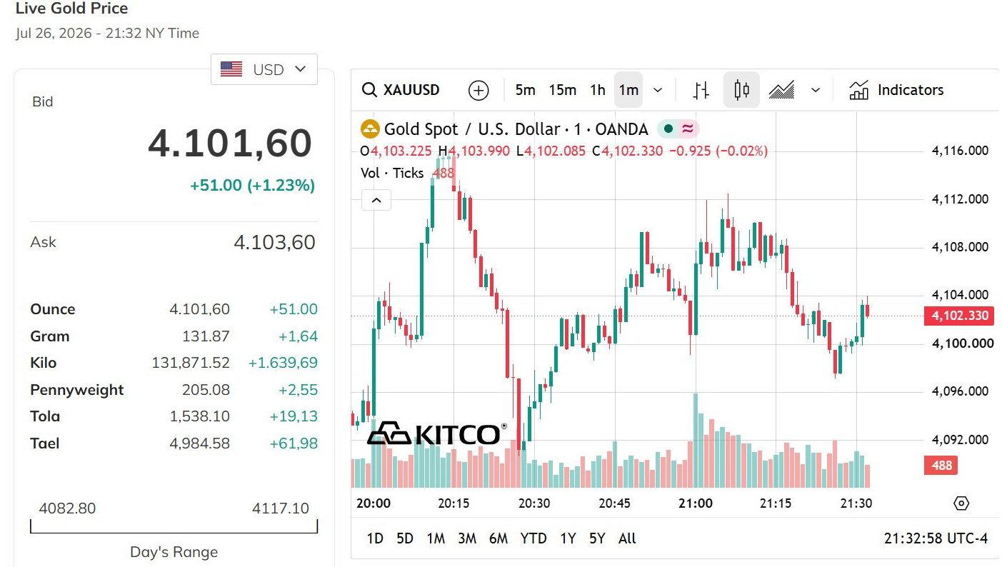The width and height of the screenshot is (1002, 567).
Task: Add symbol with the plus circle icon
Action: 479,90
